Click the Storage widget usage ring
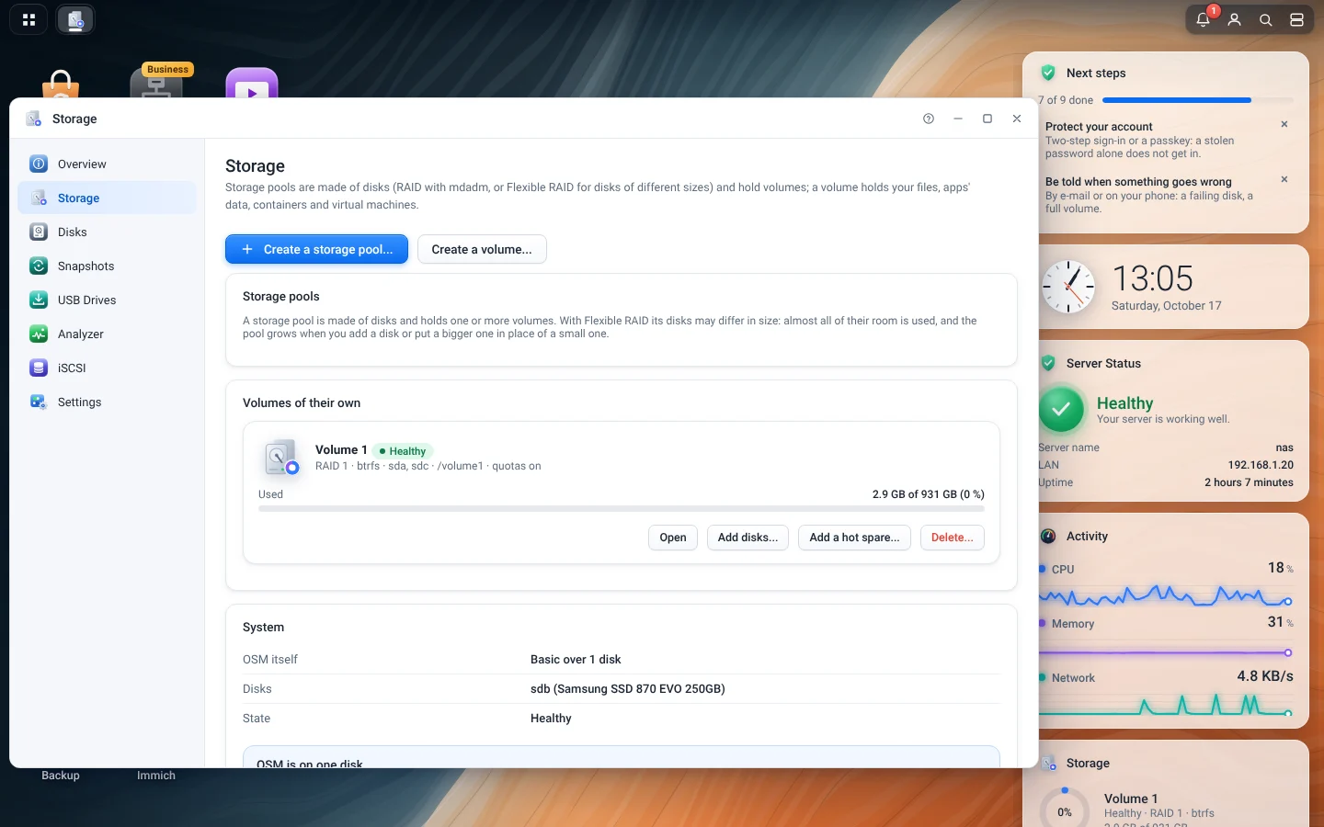The width and height of the screenshot is (1324, 827). coord(1065,811)
